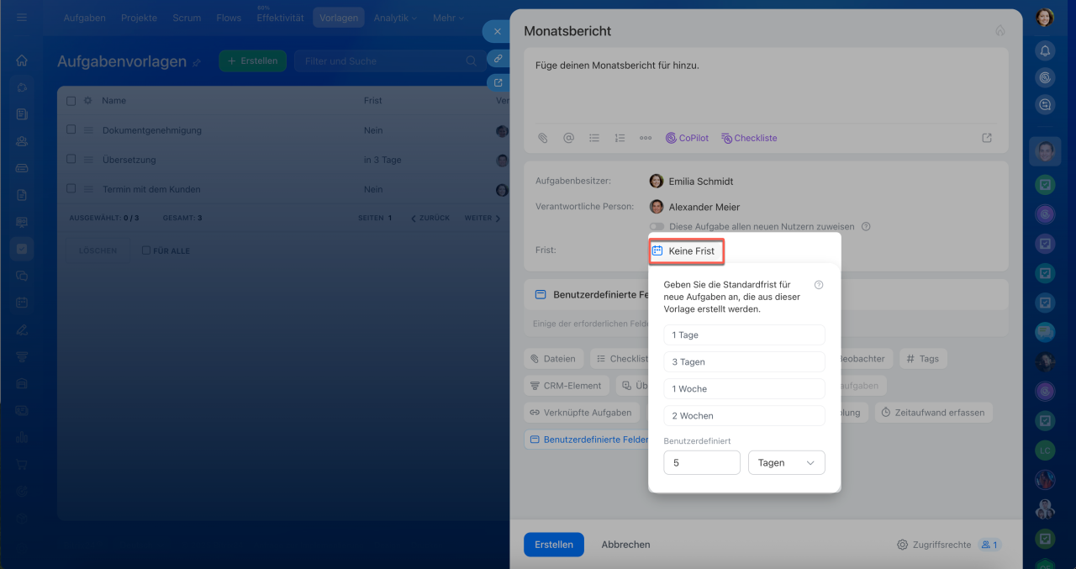Image resolution: width=1076 pixels, height=569 pixels.
Task: Open the row menu handle for Übersetzung
Action: click(x=87, y=160)
